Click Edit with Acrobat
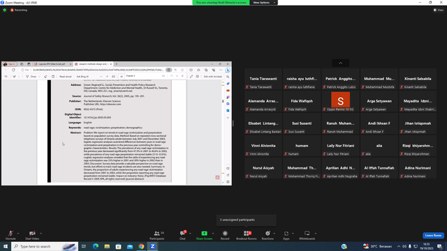The height and width of the screenshot is (251, 447). [212, 77]
